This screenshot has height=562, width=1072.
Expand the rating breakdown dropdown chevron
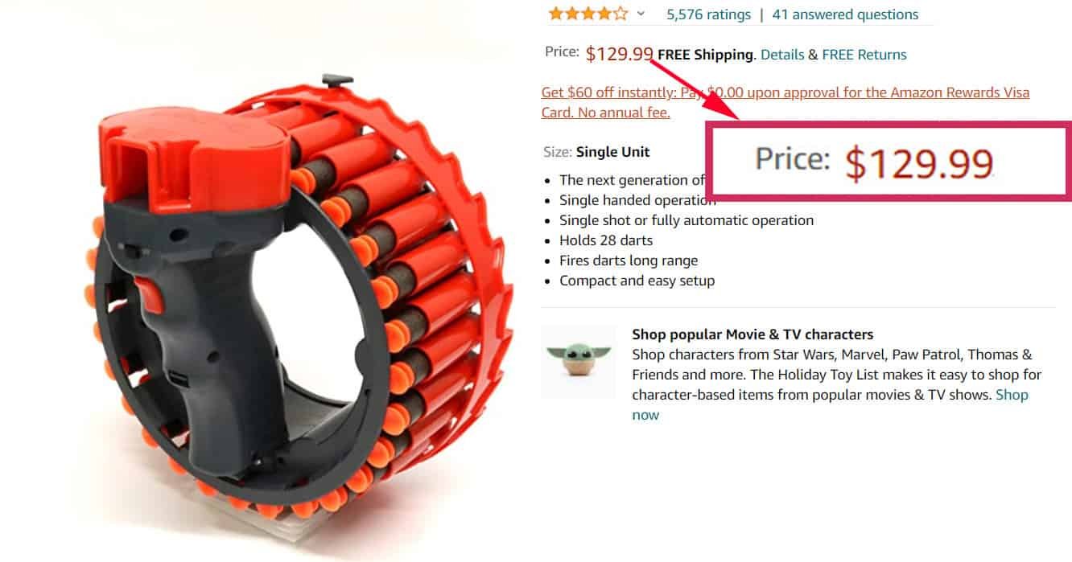[x=641, y=14]
